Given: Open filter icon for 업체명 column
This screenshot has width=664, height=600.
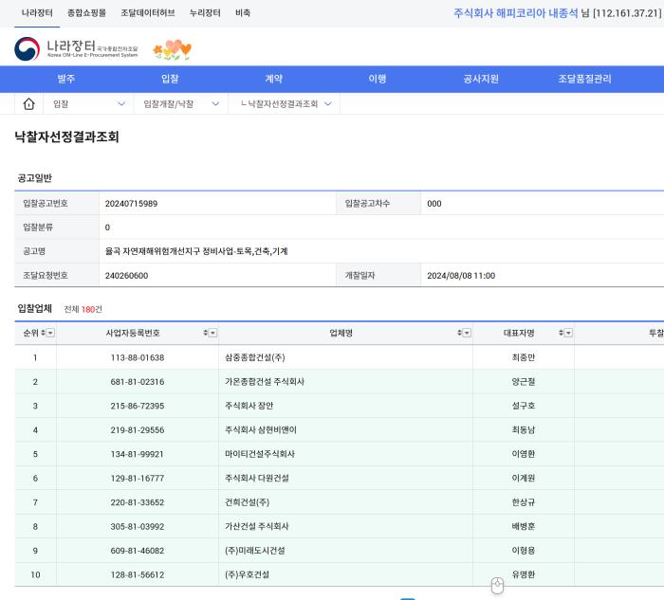Looking at the screenshot, I should 467,333.
